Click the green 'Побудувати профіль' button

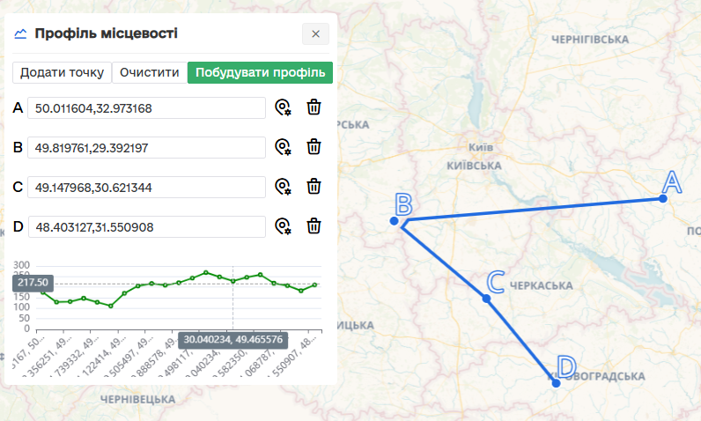[x=260, y=72]
